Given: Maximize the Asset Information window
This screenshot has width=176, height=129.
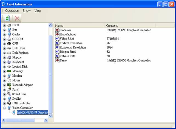Looking at the screenshot, I should [x=166, y=4].
